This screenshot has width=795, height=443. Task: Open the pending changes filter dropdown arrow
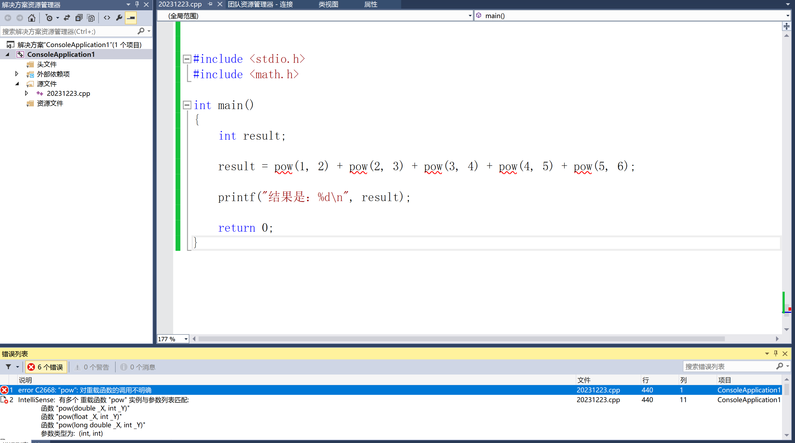pyautogui.click(x=57, y=18)
